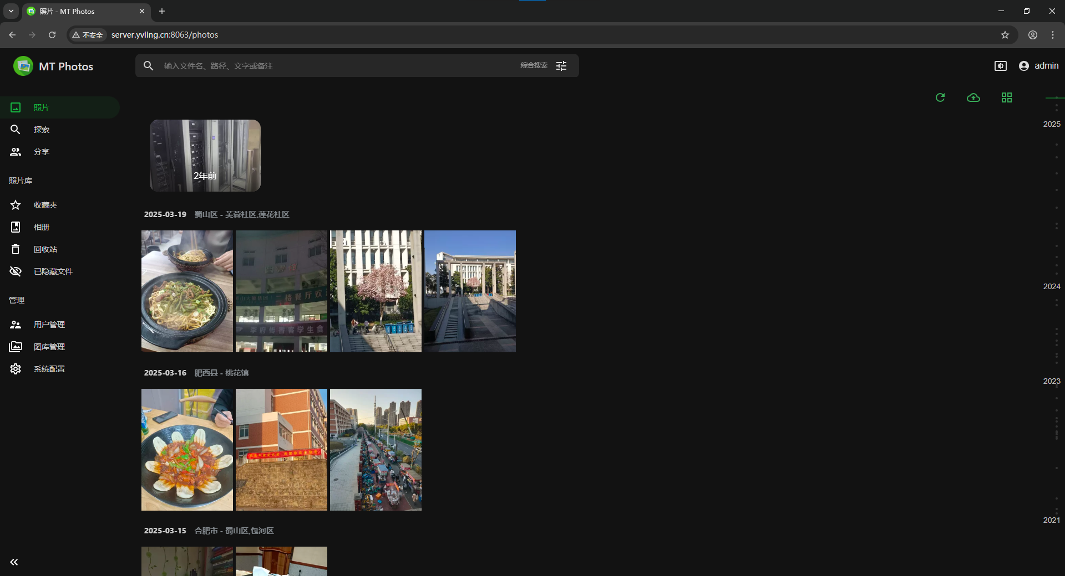Screen dimensions: 1065x576
Task: Toggle the dark/light theme icon
Action: [1000, 66]
